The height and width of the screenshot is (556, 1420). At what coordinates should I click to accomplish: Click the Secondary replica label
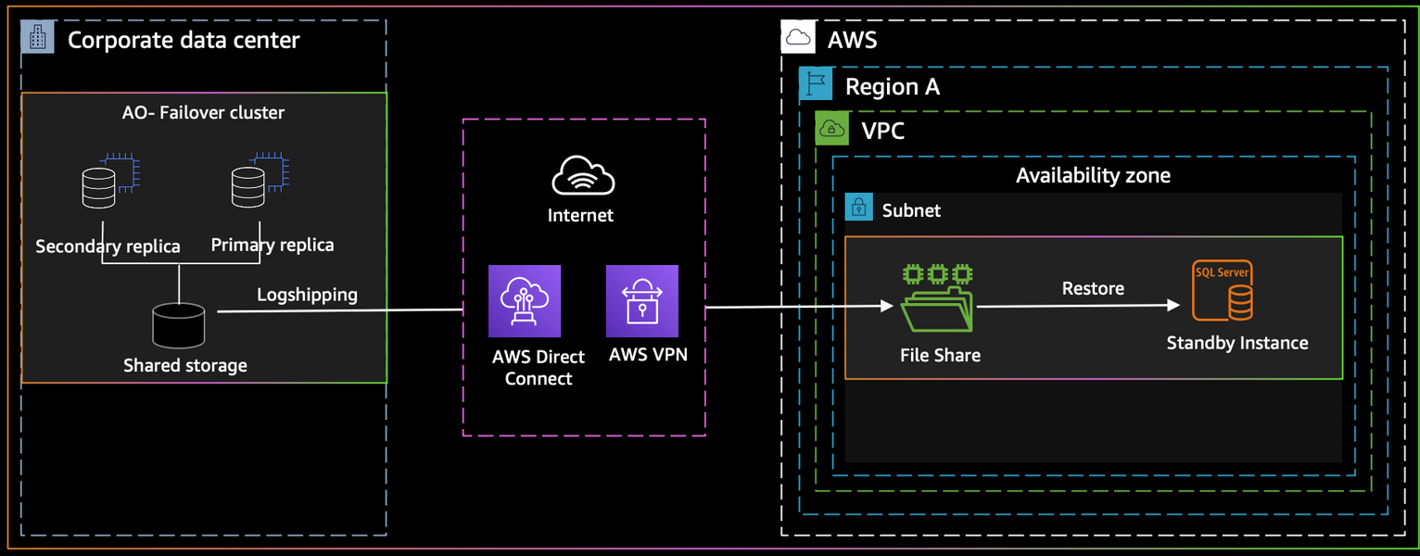click(x=108, y=246)
